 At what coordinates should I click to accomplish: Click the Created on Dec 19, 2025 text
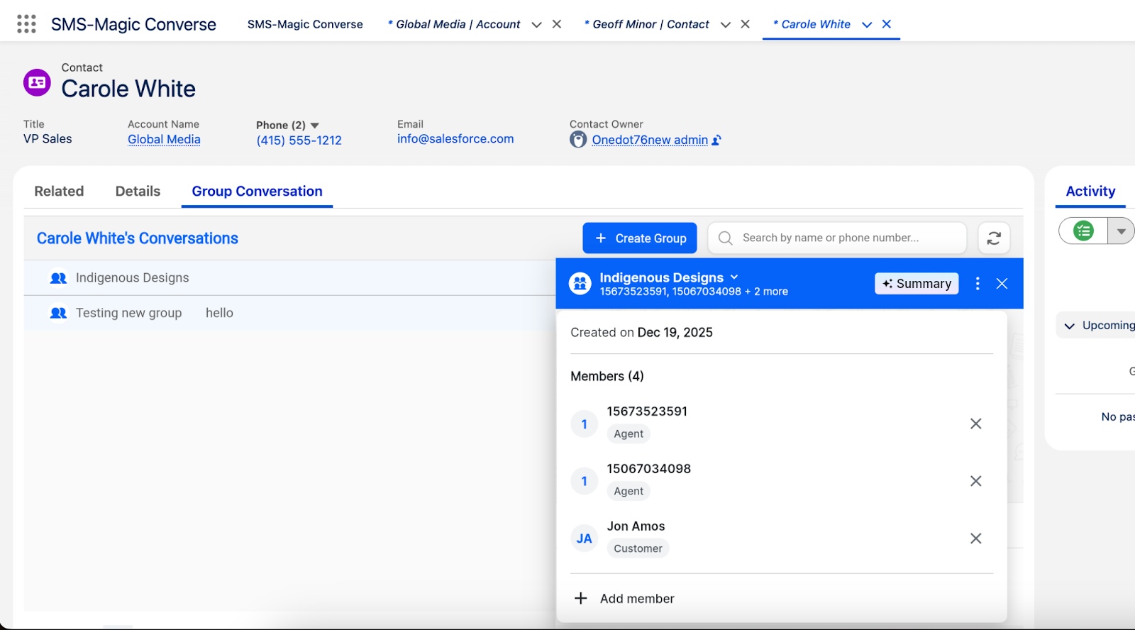[641, 333]
